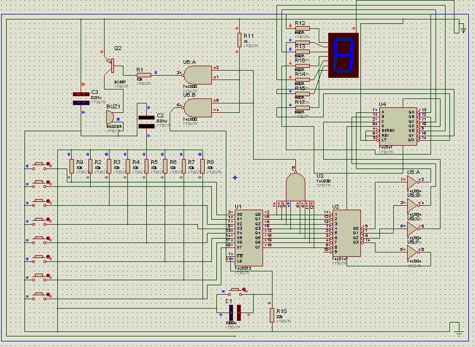Select pull-up resistor R6
The width and height of the screenshot is (475, 347).
click(x=165, y=166)
